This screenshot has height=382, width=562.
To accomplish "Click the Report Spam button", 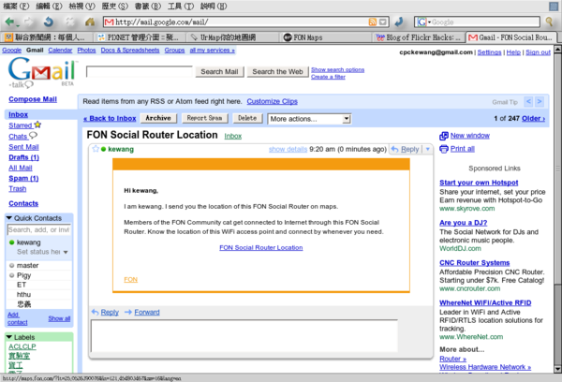I will coord(204,118).
